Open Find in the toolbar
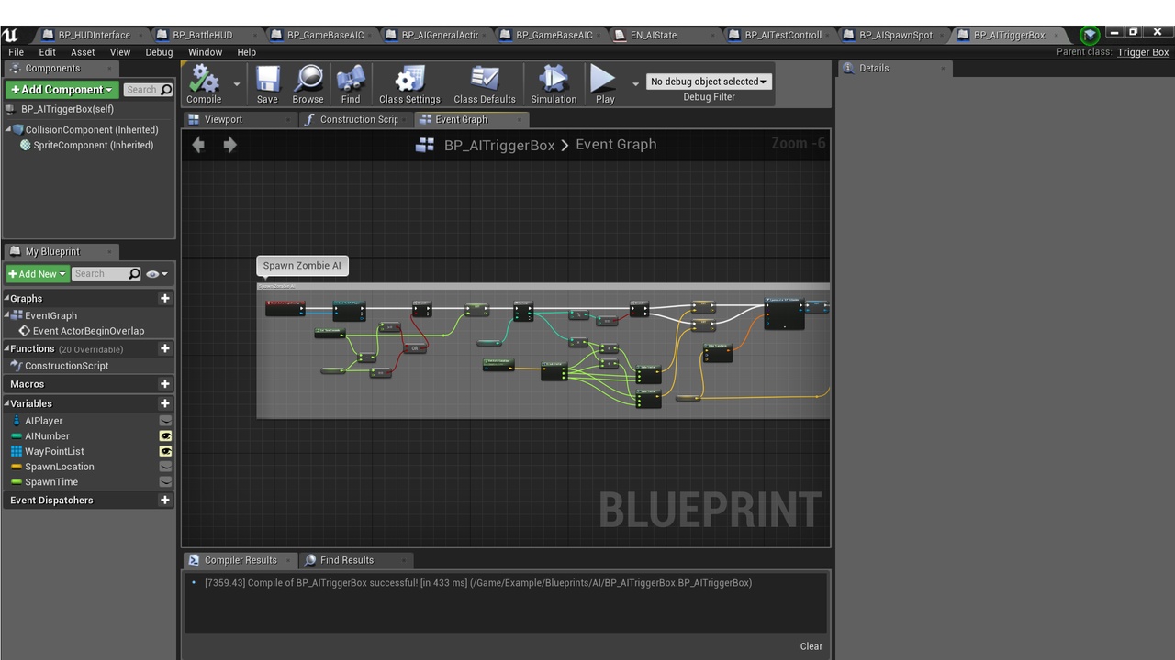Image resolution: width=1175 pixels, height=660 pixels. (351, 83)
